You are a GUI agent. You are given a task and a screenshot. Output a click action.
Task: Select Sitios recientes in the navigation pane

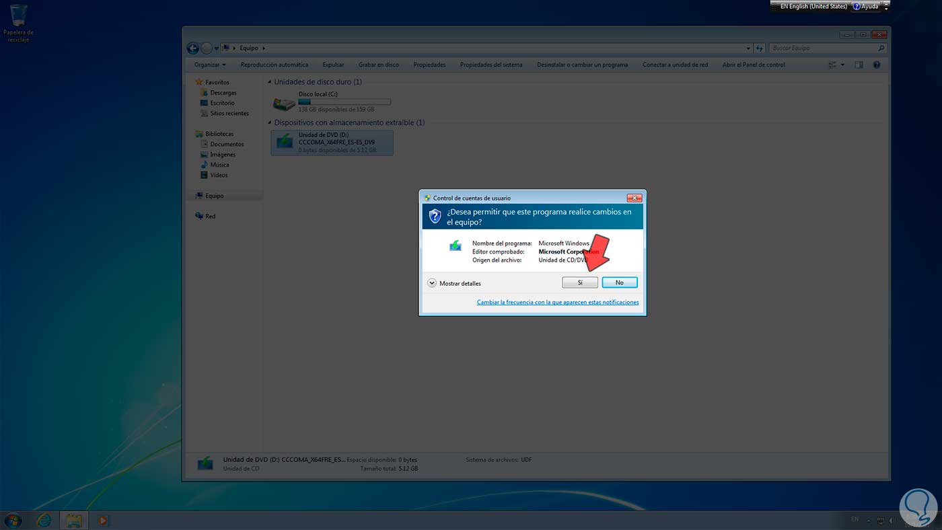click(225, 114)
